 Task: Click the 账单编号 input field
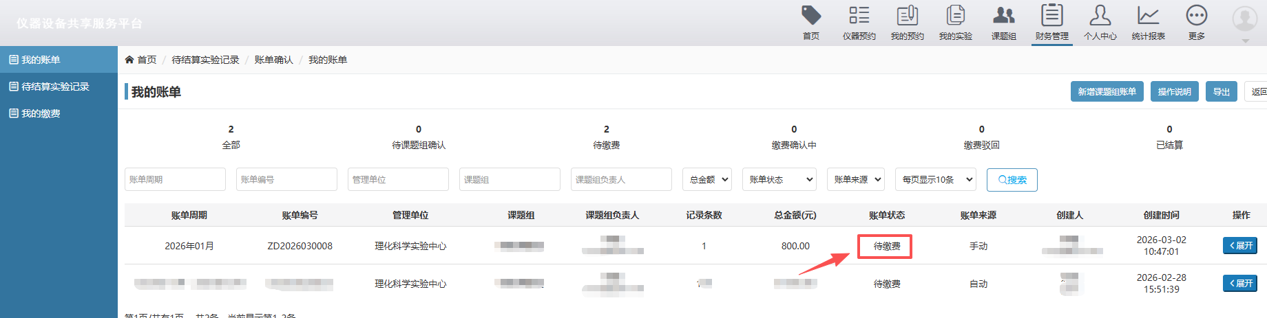[286, 179]
